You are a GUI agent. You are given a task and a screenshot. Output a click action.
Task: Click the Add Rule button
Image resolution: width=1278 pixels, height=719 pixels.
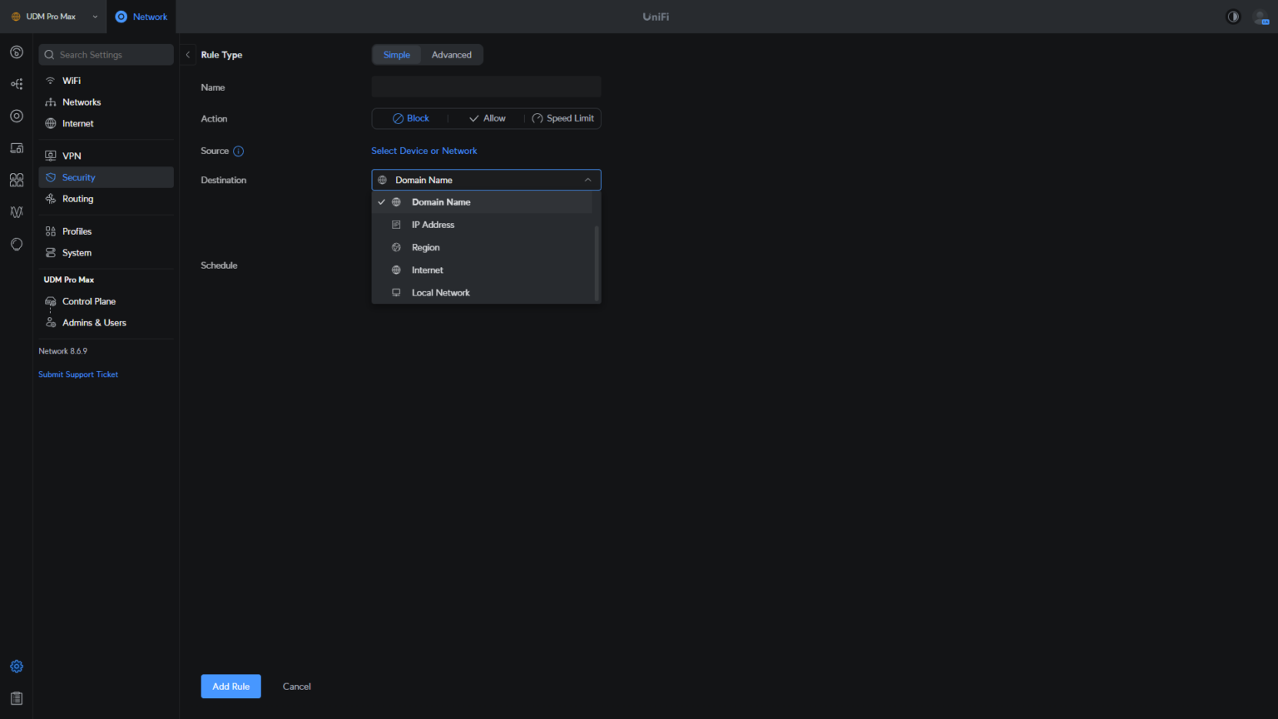point(230,686)
